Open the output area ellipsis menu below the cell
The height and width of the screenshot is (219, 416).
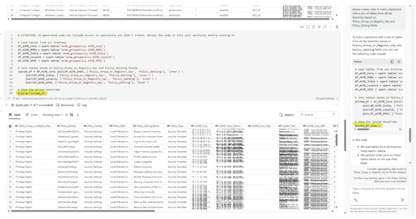pos(337,105)
